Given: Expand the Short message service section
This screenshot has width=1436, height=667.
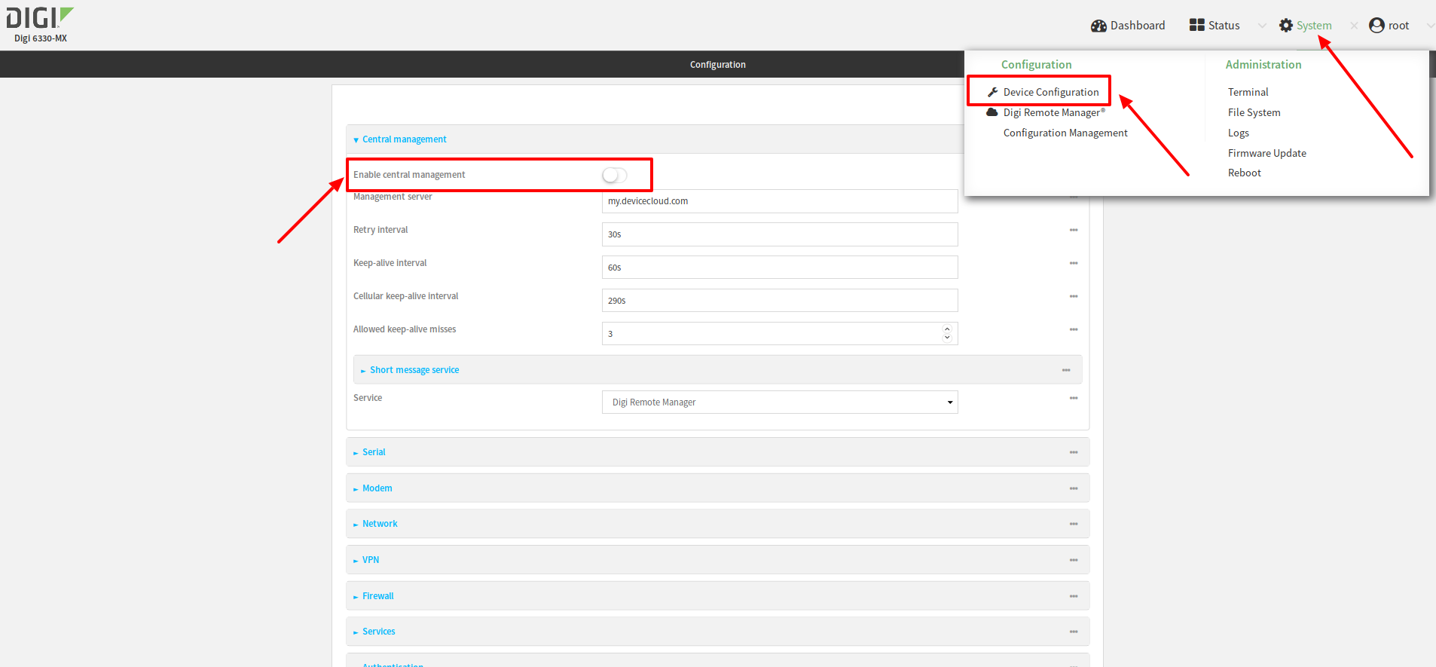Looking at the screenshot, I should (x=414, y=370).
